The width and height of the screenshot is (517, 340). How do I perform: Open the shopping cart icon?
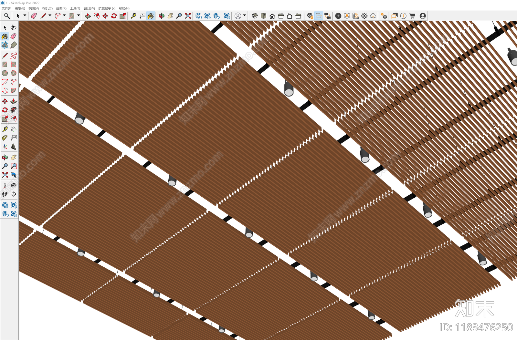[x=412, y=15]
